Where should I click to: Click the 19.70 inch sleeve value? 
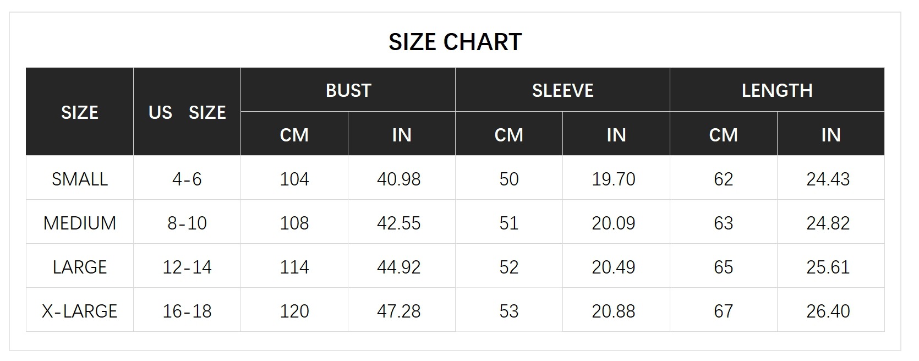[x=613, y=179]
